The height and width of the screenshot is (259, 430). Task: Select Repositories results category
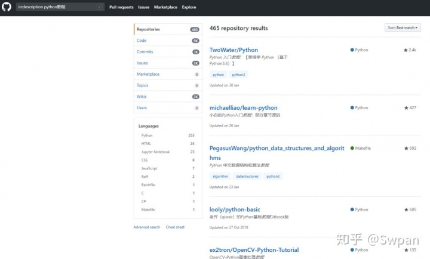(168, 29)
